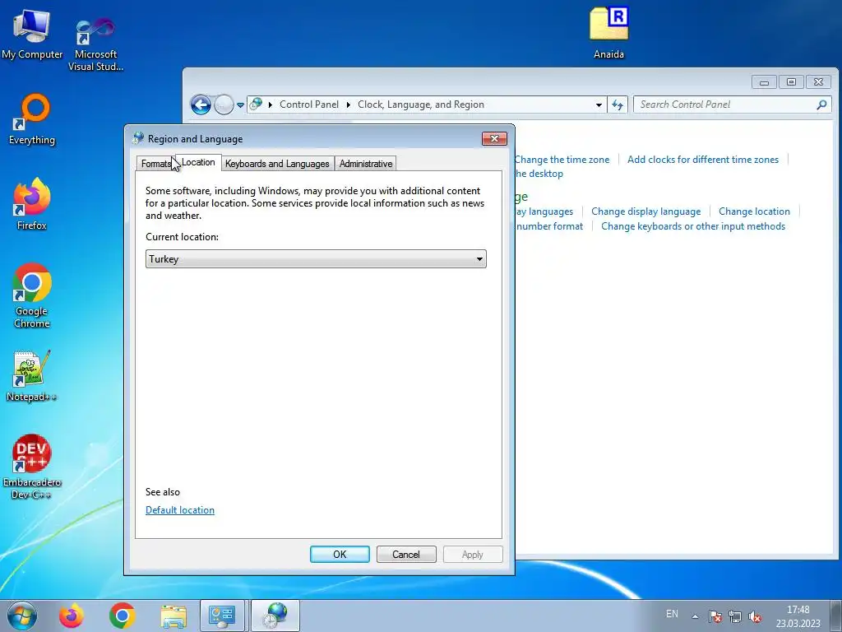Open the Anaida folder on desktop
This screenshot has width=842, height=632.
[608, 33]
